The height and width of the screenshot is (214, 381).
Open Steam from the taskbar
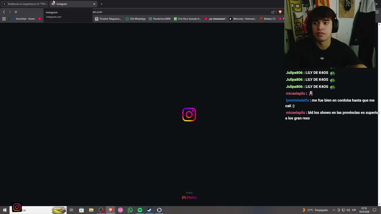coord(149,210)
